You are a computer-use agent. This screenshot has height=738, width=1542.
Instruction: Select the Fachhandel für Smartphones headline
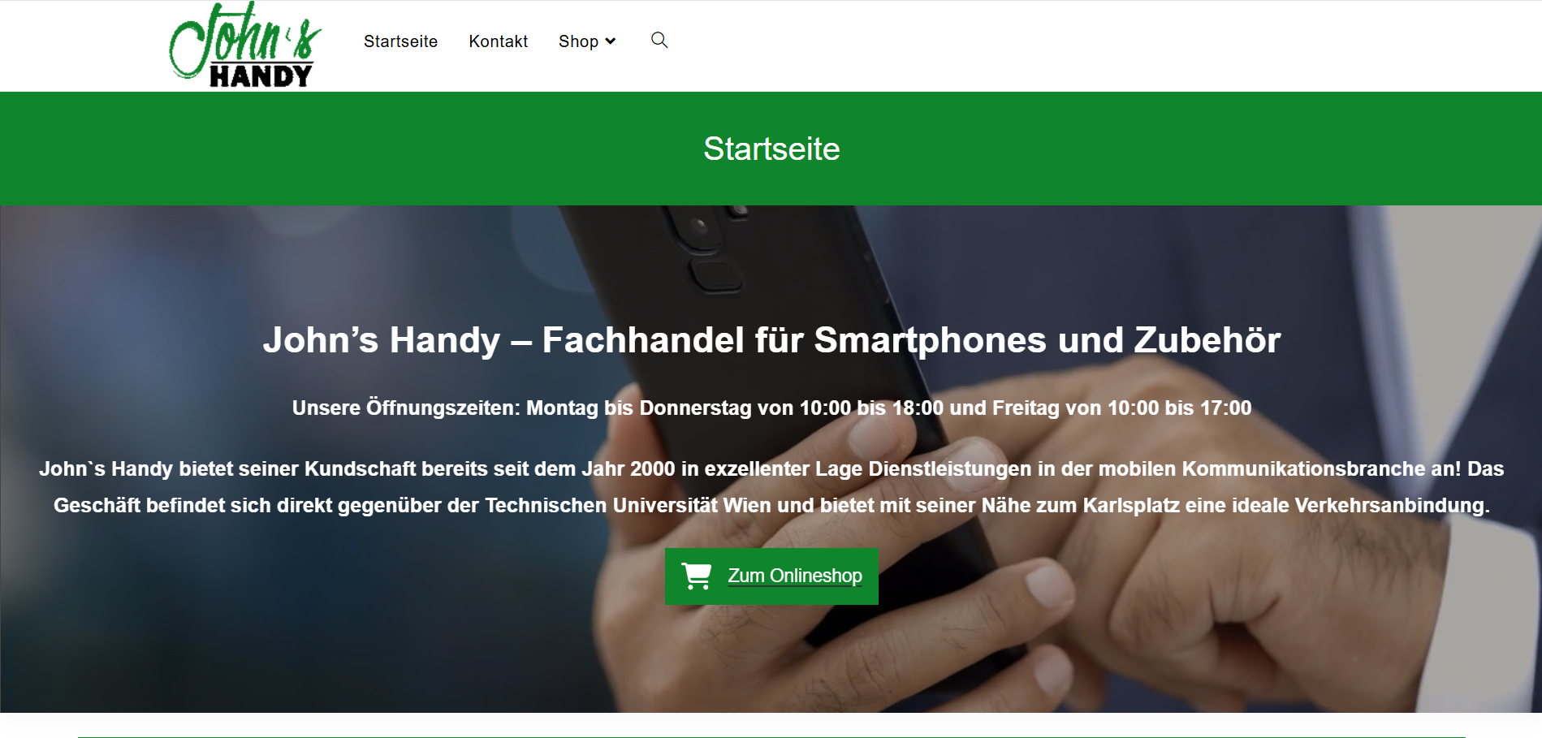(771, 339)
